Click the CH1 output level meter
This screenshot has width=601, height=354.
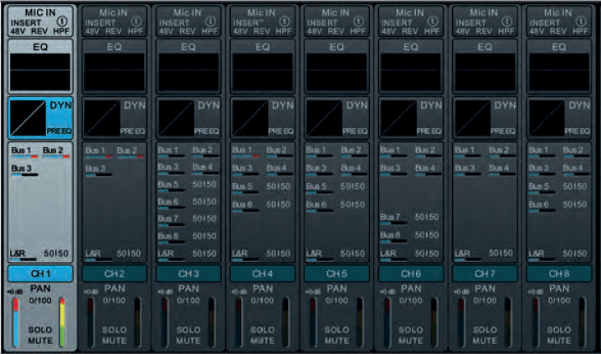(62, 322)
